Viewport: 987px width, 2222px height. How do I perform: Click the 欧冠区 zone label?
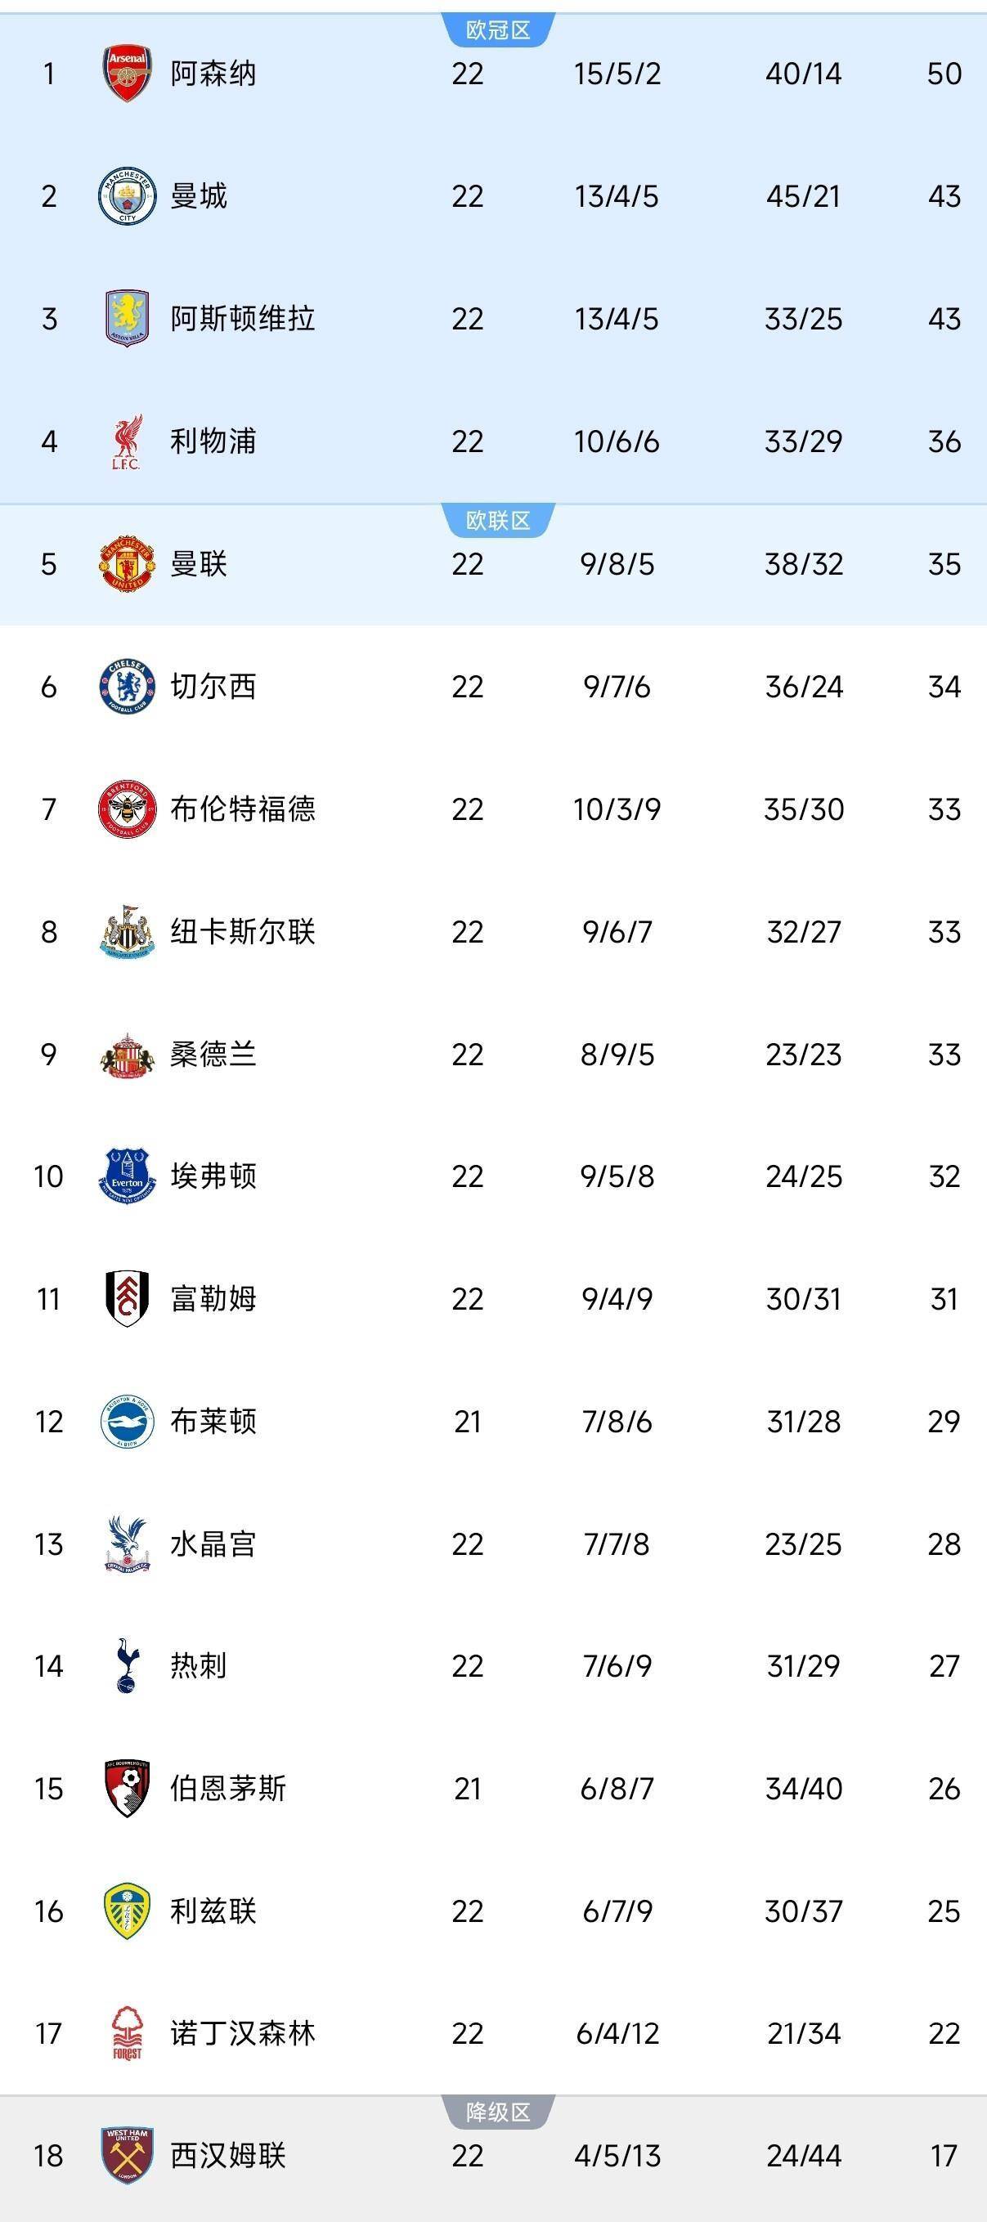(498, 30)
